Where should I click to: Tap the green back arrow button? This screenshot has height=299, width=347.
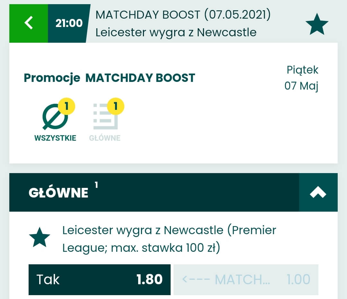click(29, 23)
